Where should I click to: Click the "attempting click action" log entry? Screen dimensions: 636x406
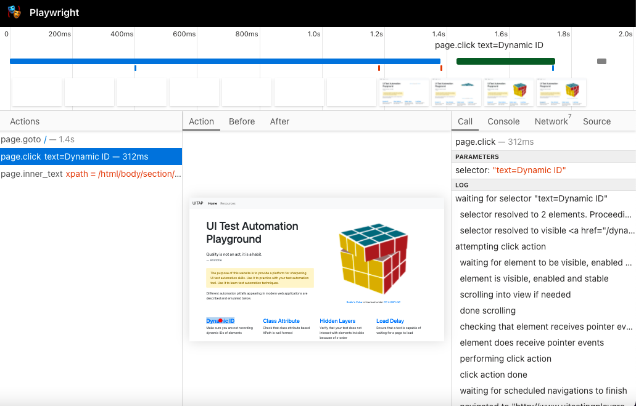tap(500, 246)
